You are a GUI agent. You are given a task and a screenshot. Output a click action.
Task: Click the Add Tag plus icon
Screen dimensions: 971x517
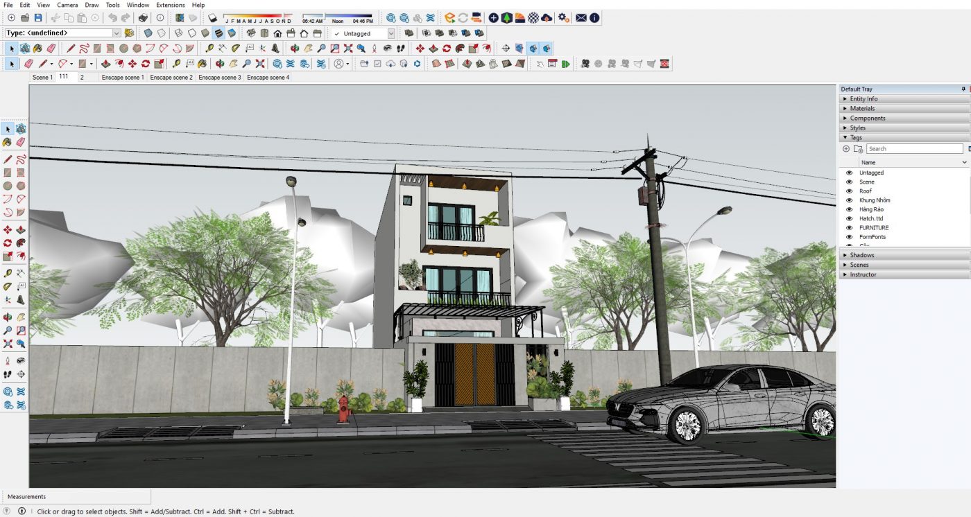[846, 149]
